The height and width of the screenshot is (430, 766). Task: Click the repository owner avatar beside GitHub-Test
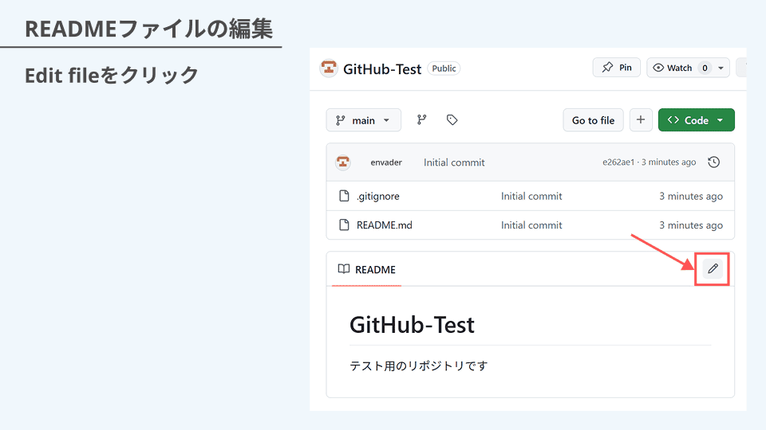coord(329,68)
